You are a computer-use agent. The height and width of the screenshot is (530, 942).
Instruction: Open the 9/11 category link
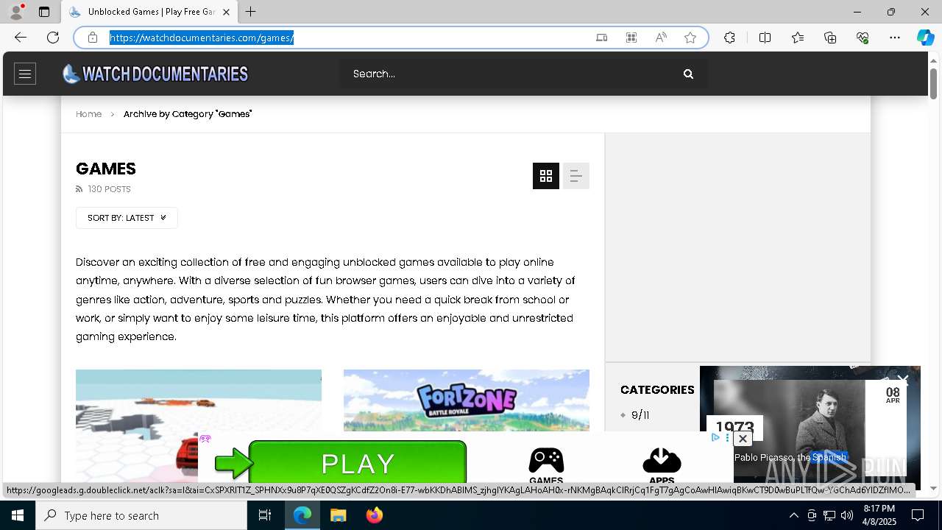click(x=640, y=415)
